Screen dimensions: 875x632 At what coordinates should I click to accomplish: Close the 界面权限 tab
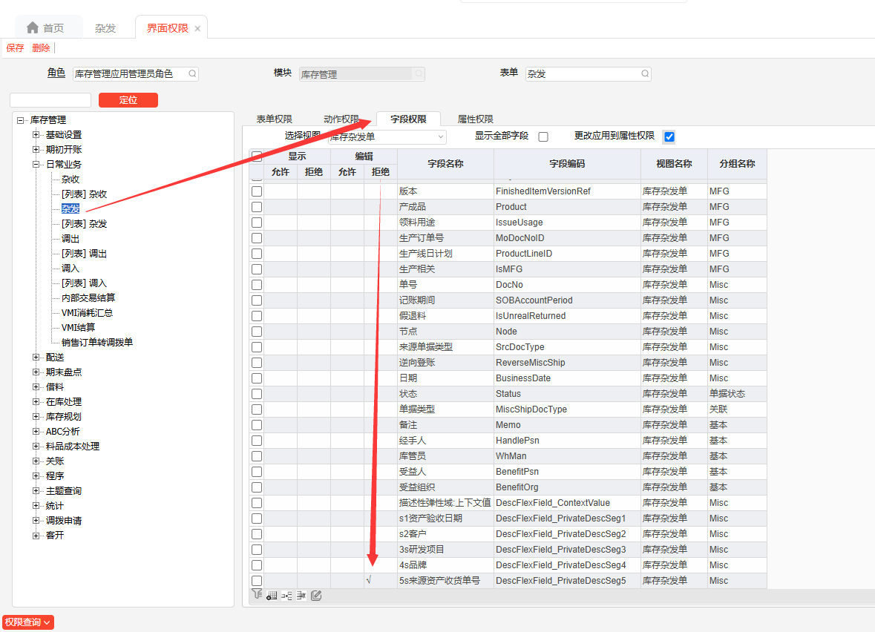pyautogui.click(x=197, y=28)
